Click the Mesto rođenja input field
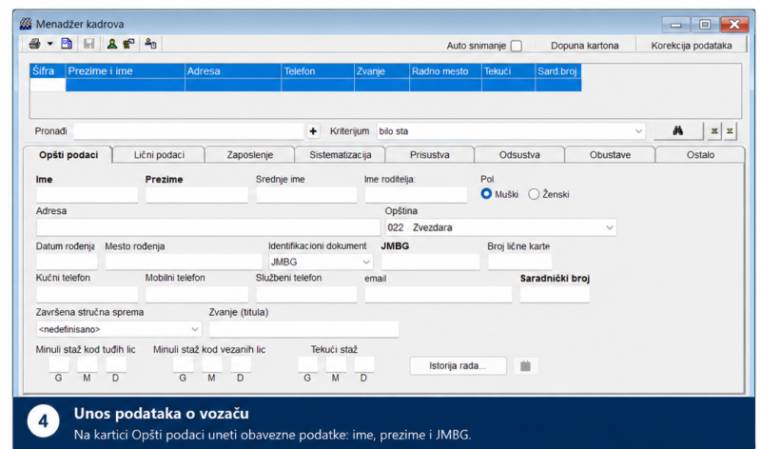761x449 pixels. coord(184,263)
